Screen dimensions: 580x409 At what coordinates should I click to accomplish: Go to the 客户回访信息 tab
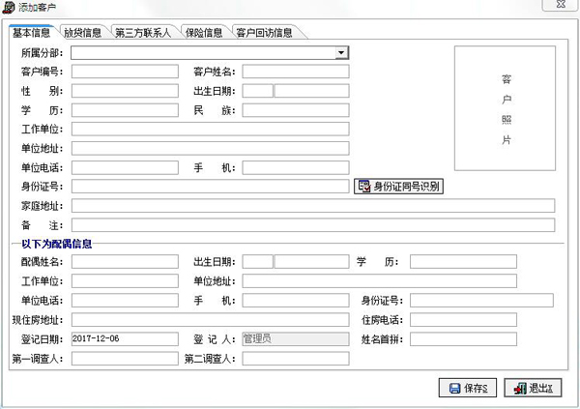[x=264, y=32]
